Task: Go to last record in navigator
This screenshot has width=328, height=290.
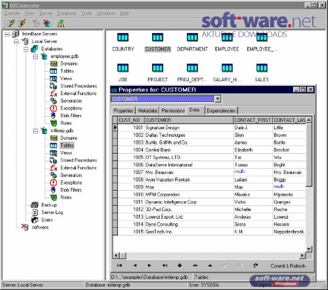Action: point(165,265)
